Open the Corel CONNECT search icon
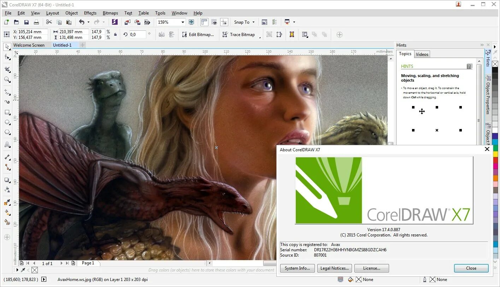 tap(115, 22)
